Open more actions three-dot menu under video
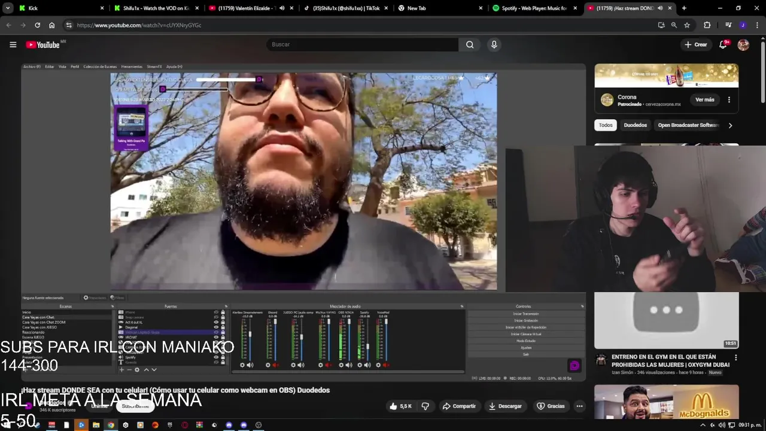This screenshot has width=766, height=431. click(x=579, y=406)
